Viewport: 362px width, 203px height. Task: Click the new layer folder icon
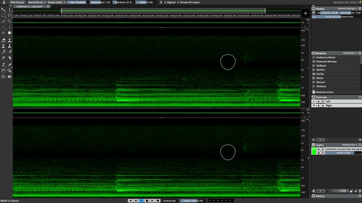point(351,191)
